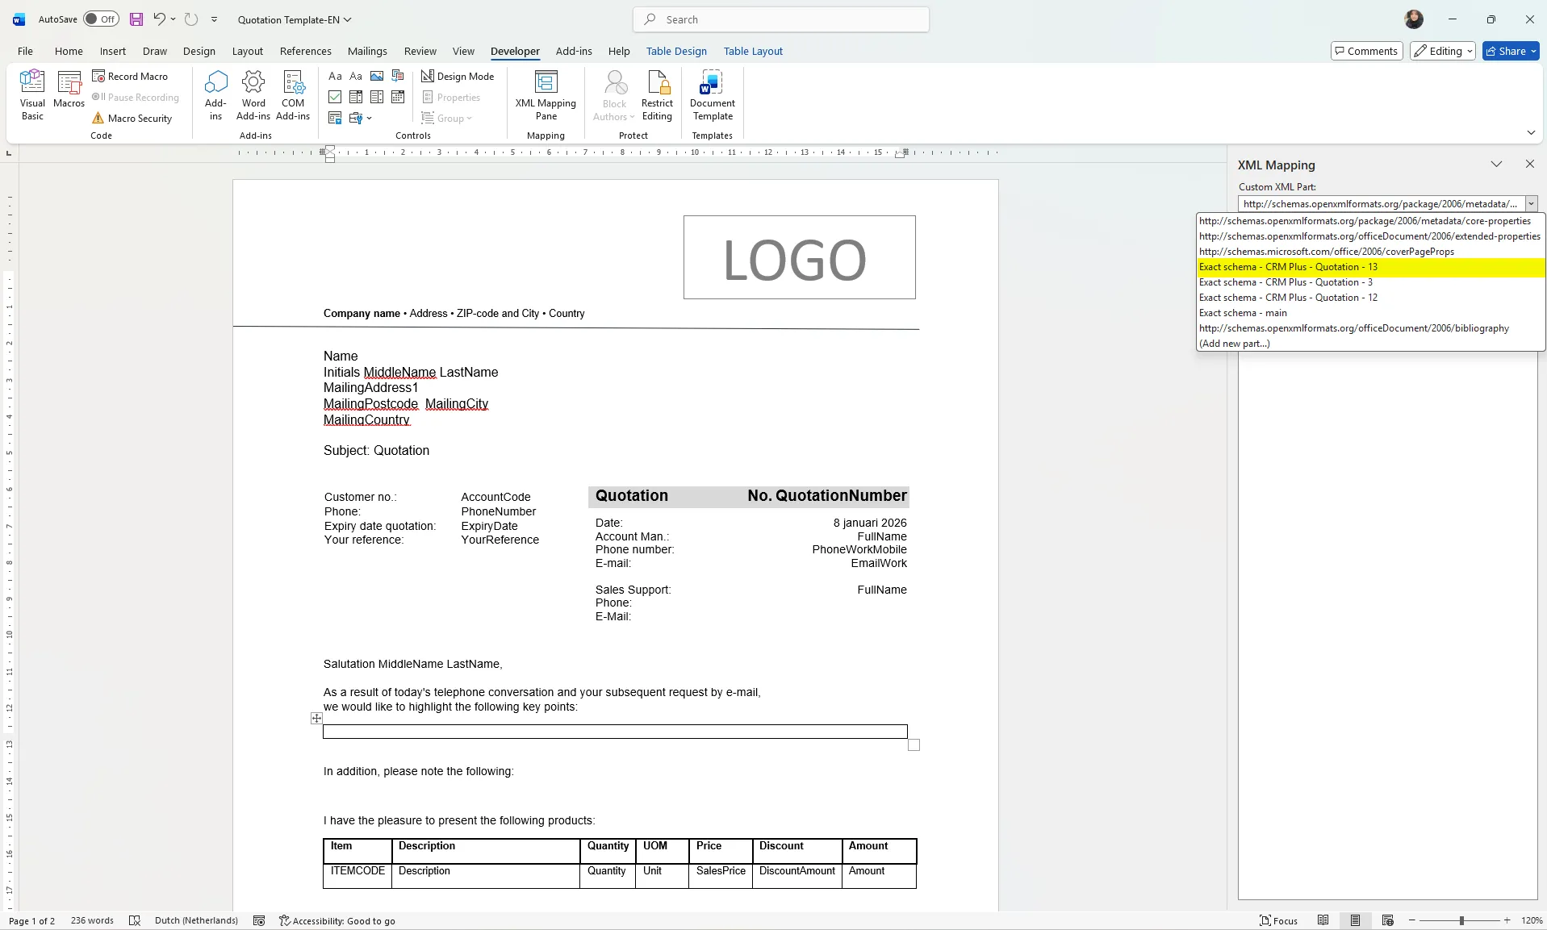Insert a Check Box content control
The height and width of the screenshot is (930, 1547).
pyautogui.click(x=335, y=97)
